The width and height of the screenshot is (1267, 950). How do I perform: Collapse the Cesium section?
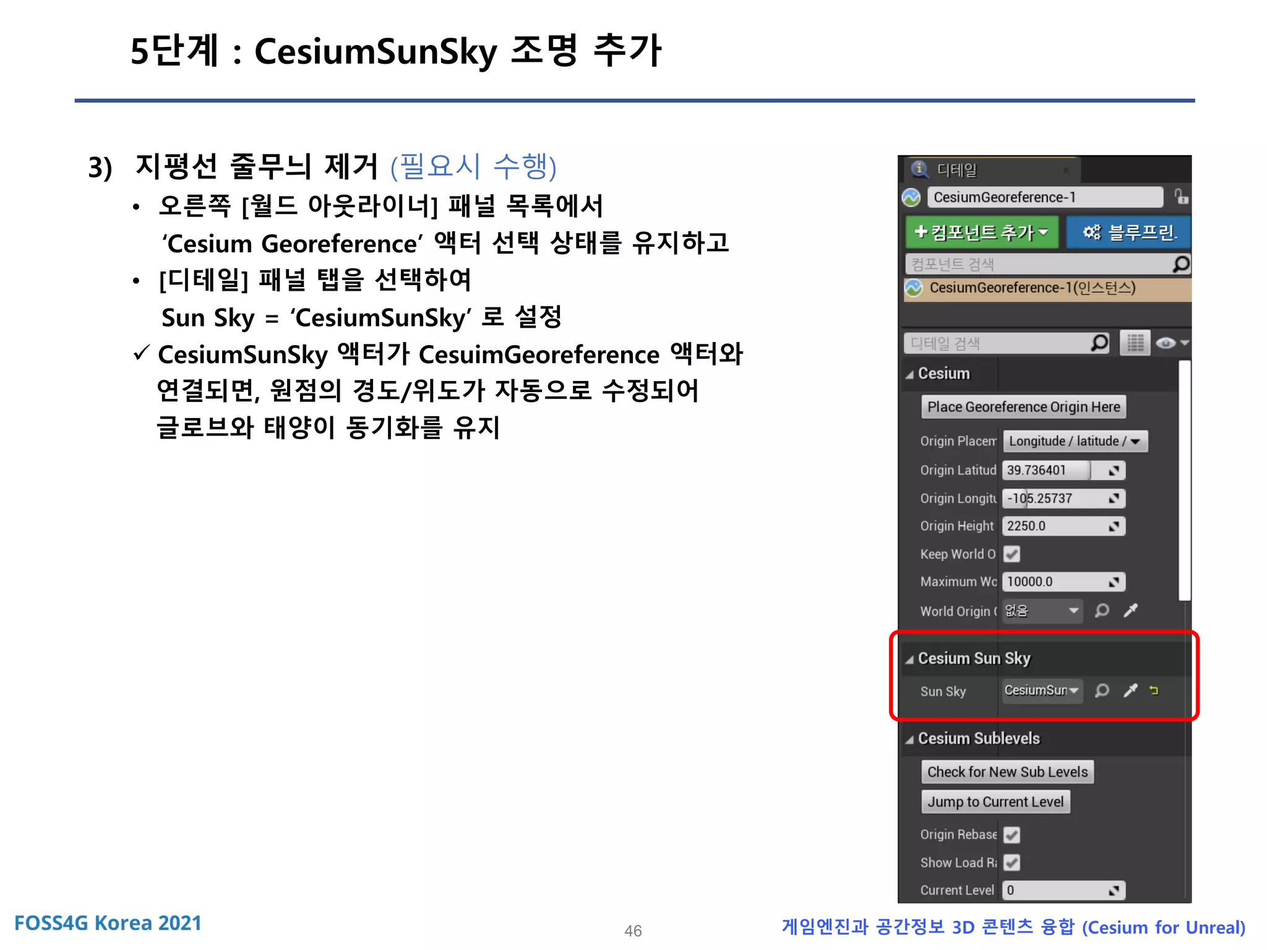click(909, 374)
